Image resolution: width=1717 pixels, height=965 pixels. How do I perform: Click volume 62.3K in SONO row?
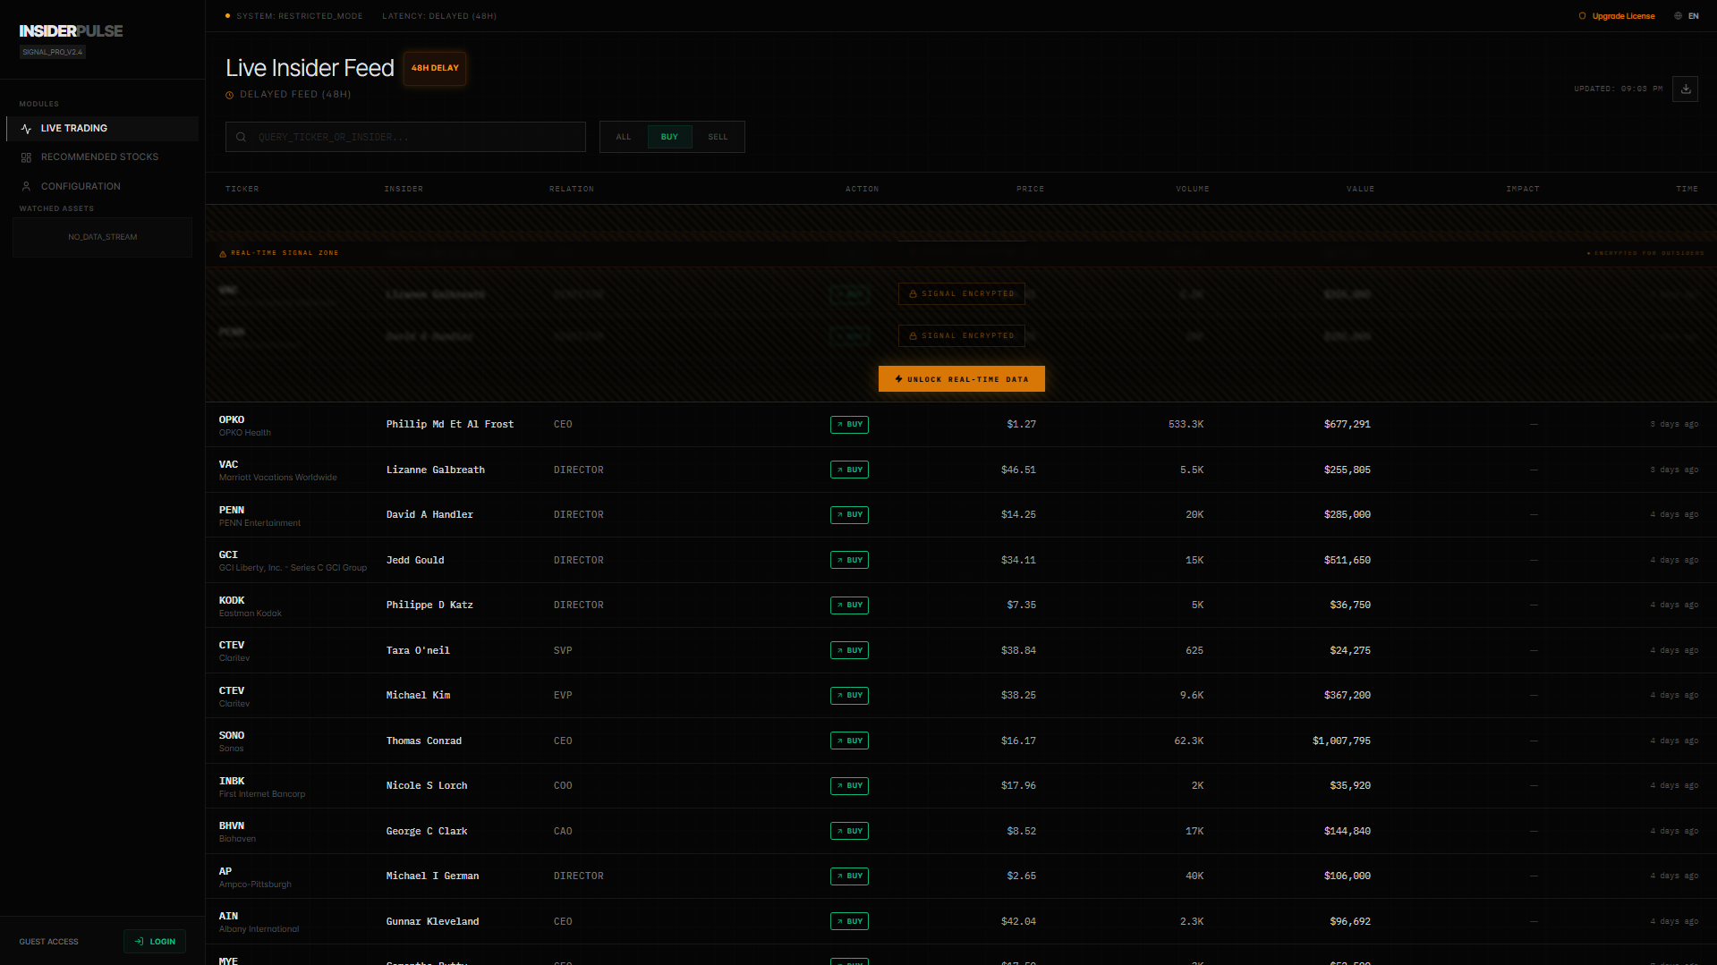tap(1188, 741)
